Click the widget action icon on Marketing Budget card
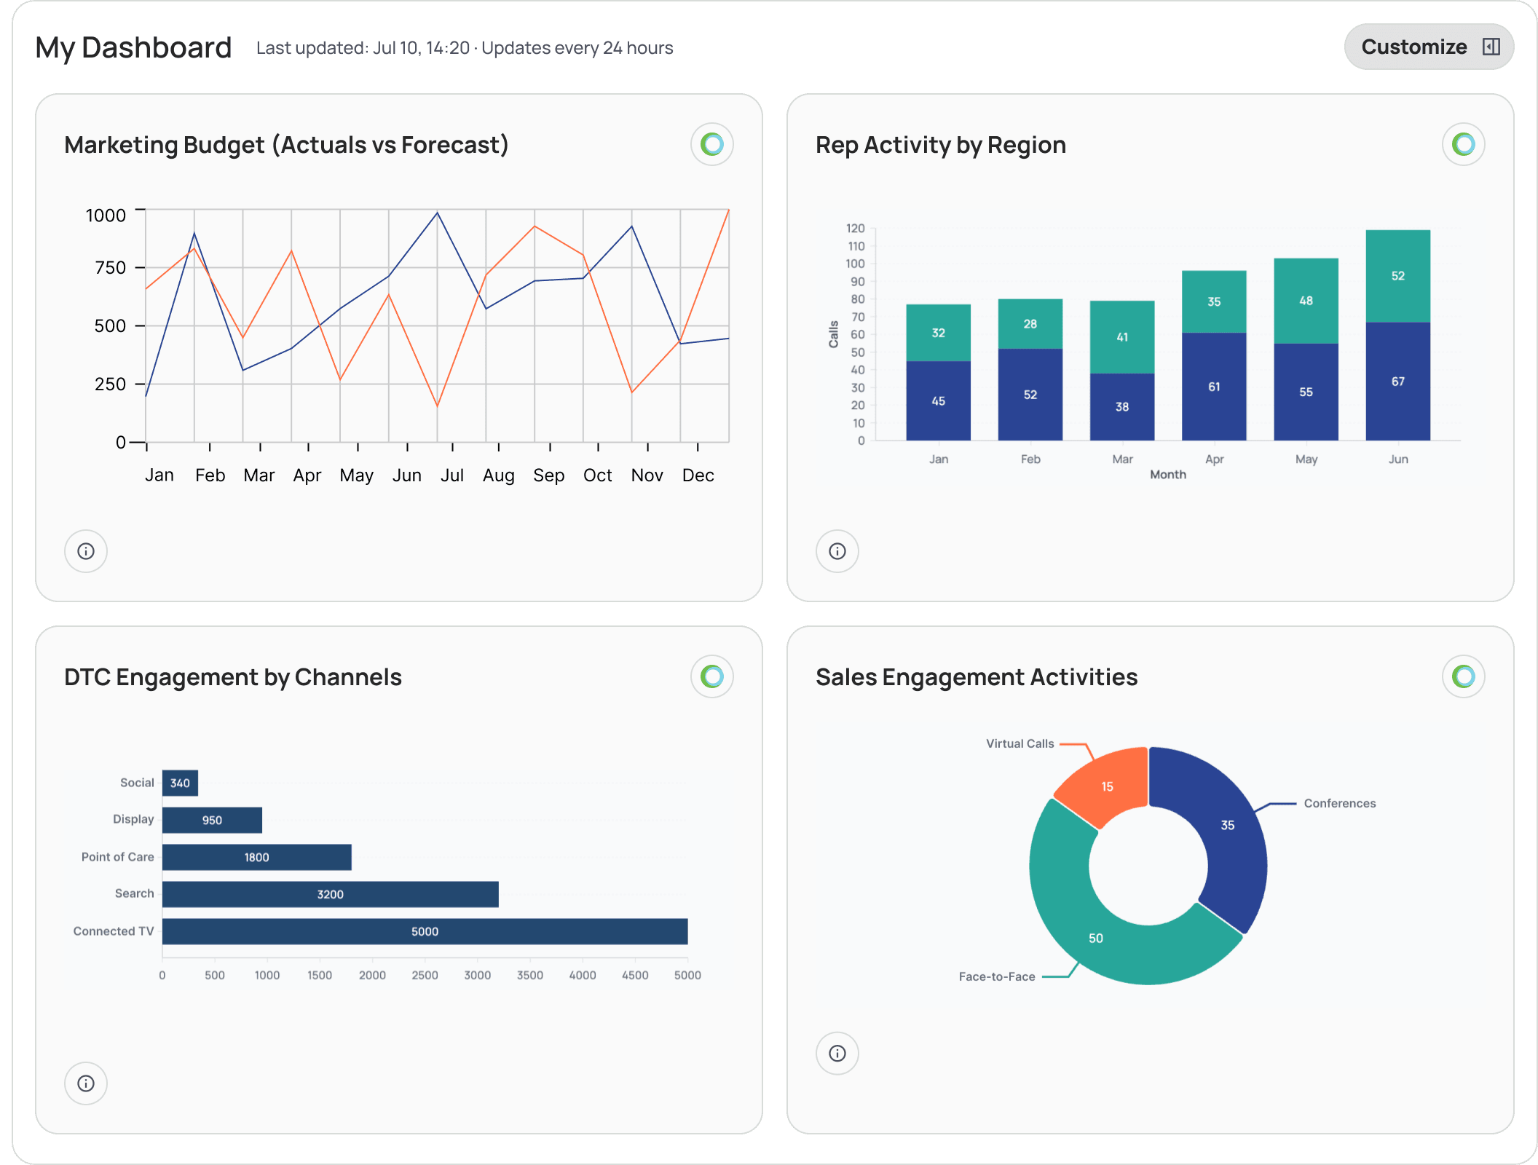The image size is (1538, 1165). pos(711,144)
